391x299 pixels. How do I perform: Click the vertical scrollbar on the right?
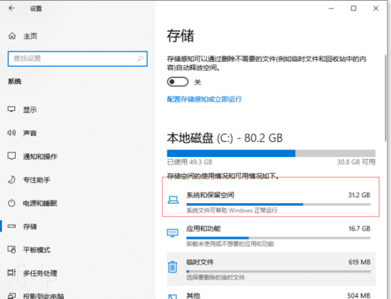pyautogui.click(x=386, y=98)
